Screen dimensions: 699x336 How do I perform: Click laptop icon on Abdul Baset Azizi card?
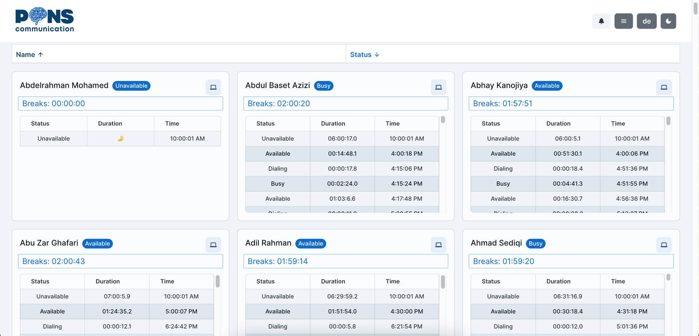438,87
